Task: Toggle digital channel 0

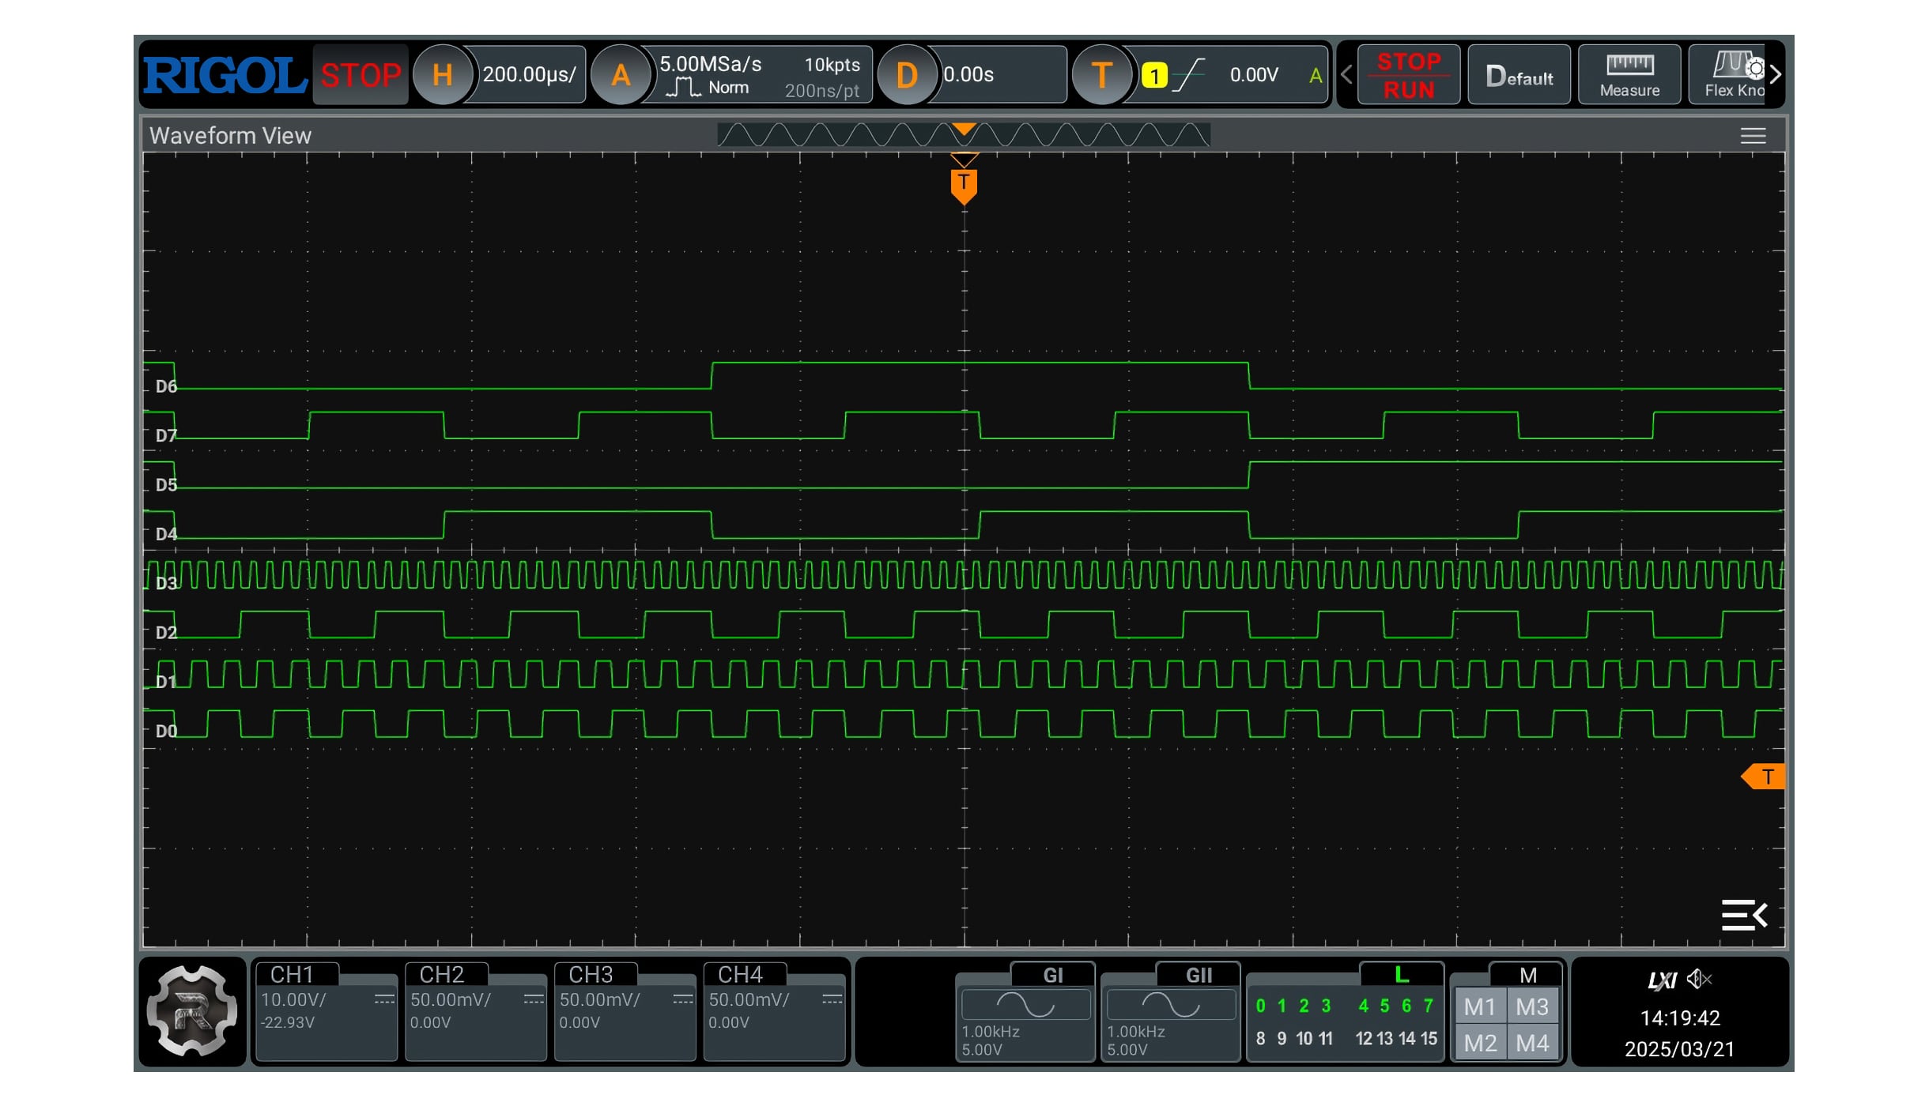Action: pos(1260,1006)
